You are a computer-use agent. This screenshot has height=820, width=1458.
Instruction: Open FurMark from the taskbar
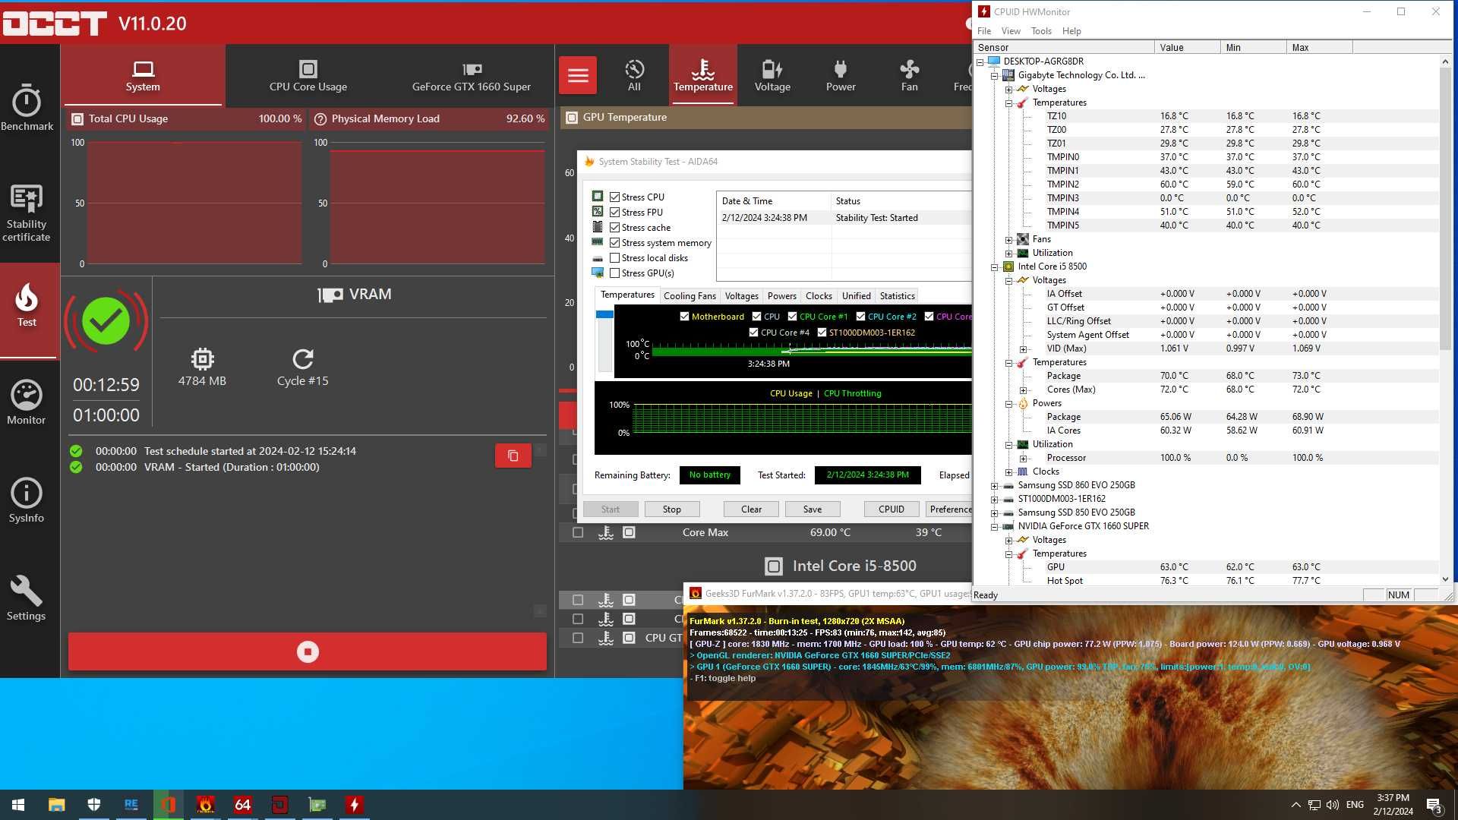tap(205, 805)
